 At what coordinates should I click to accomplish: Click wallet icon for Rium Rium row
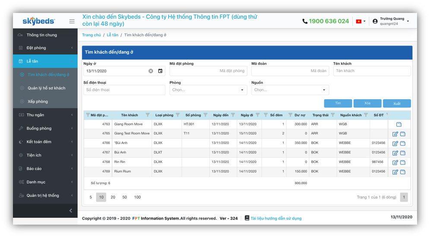pos(403,172)
